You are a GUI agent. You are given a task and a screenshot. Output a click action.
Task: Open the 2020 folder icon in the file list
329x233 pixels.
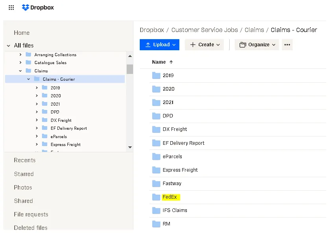pyautogui.click(x=156, y=89)
